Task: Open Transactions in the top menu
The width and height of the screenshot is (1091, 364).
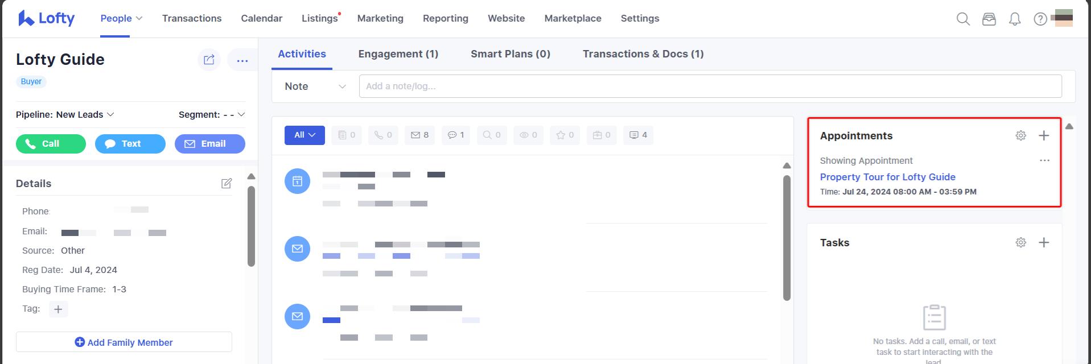Action: tap(192, 18)
